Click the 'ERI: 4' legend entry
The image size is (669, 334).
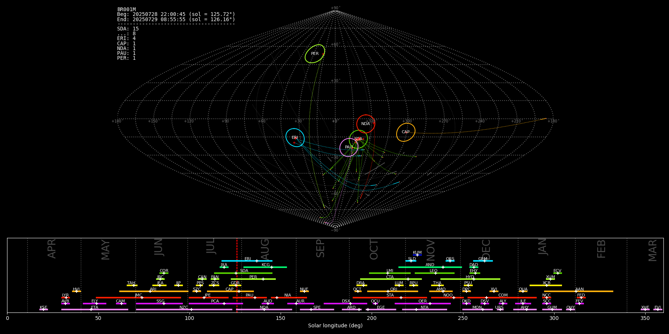(x=126, y=39)
